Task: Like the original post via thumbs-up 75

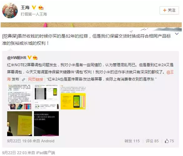Action: [x=169, y=141]
